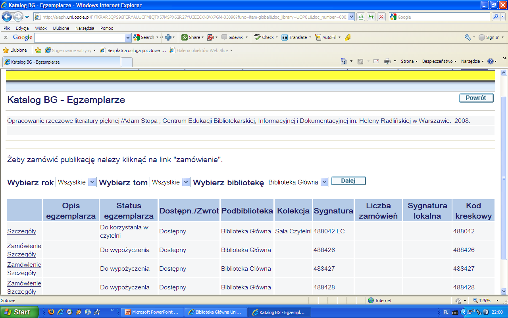Open the Wybierz bibliotekę dropdown
The height and width of the screenshot is (318, 508).
tap(297, 182)
